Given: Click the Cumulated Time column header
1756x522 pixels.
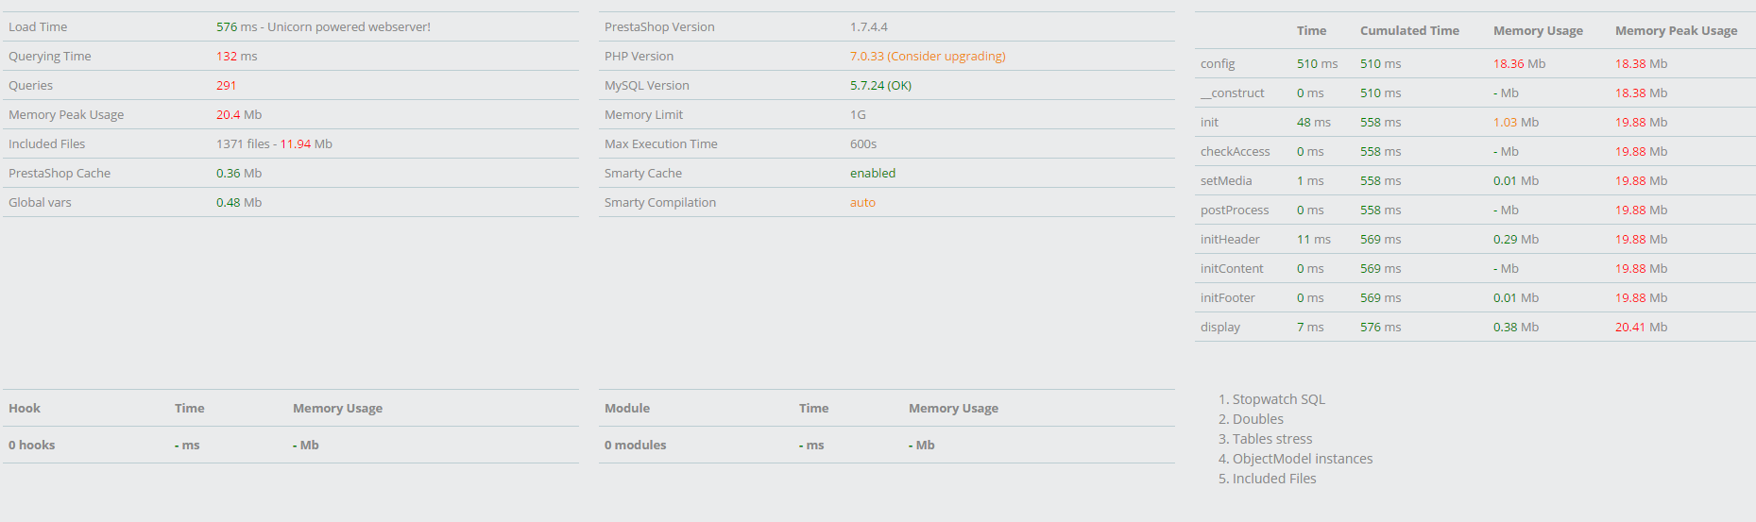Looking at the screenshot, I should (x=1409, y=30).
